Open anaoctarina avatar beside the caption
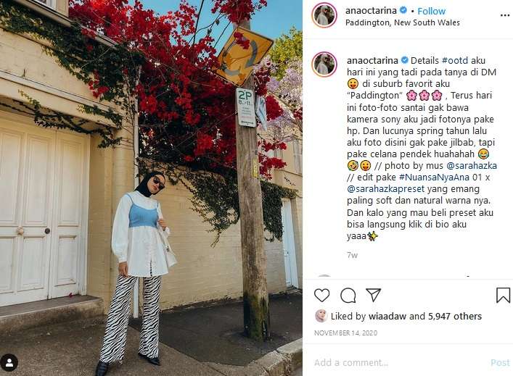Screen dimensions: 513x376 324,64
